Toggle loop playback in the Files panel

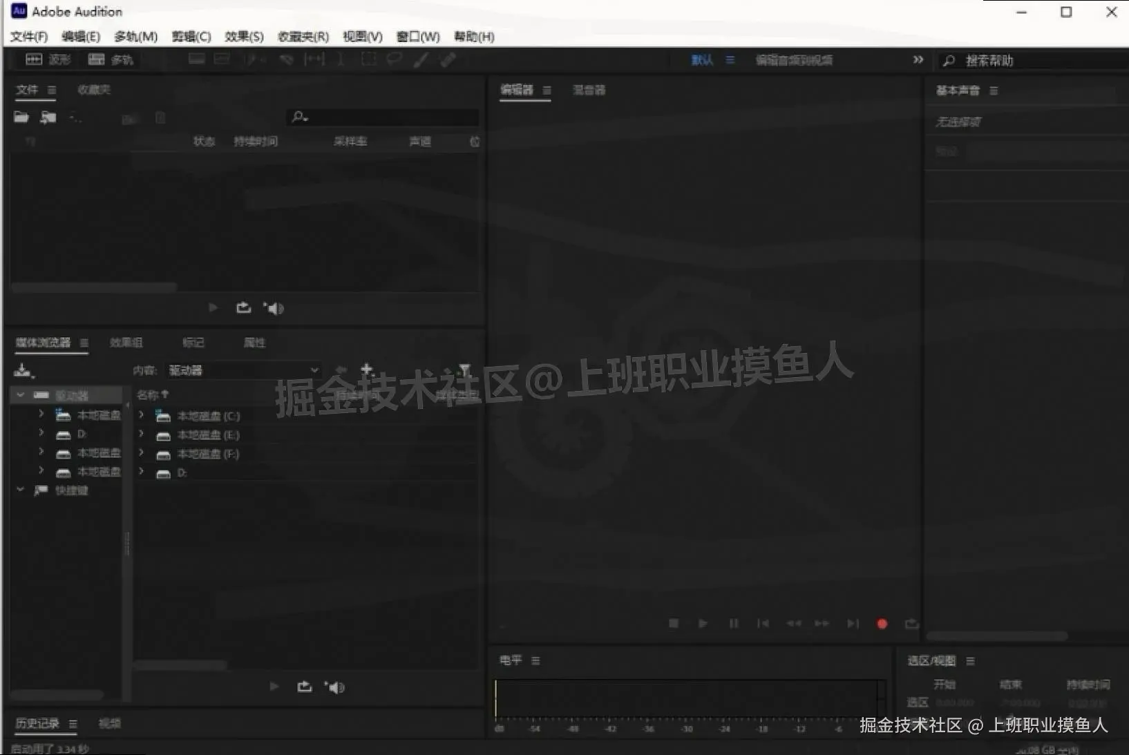pos(243,307)
